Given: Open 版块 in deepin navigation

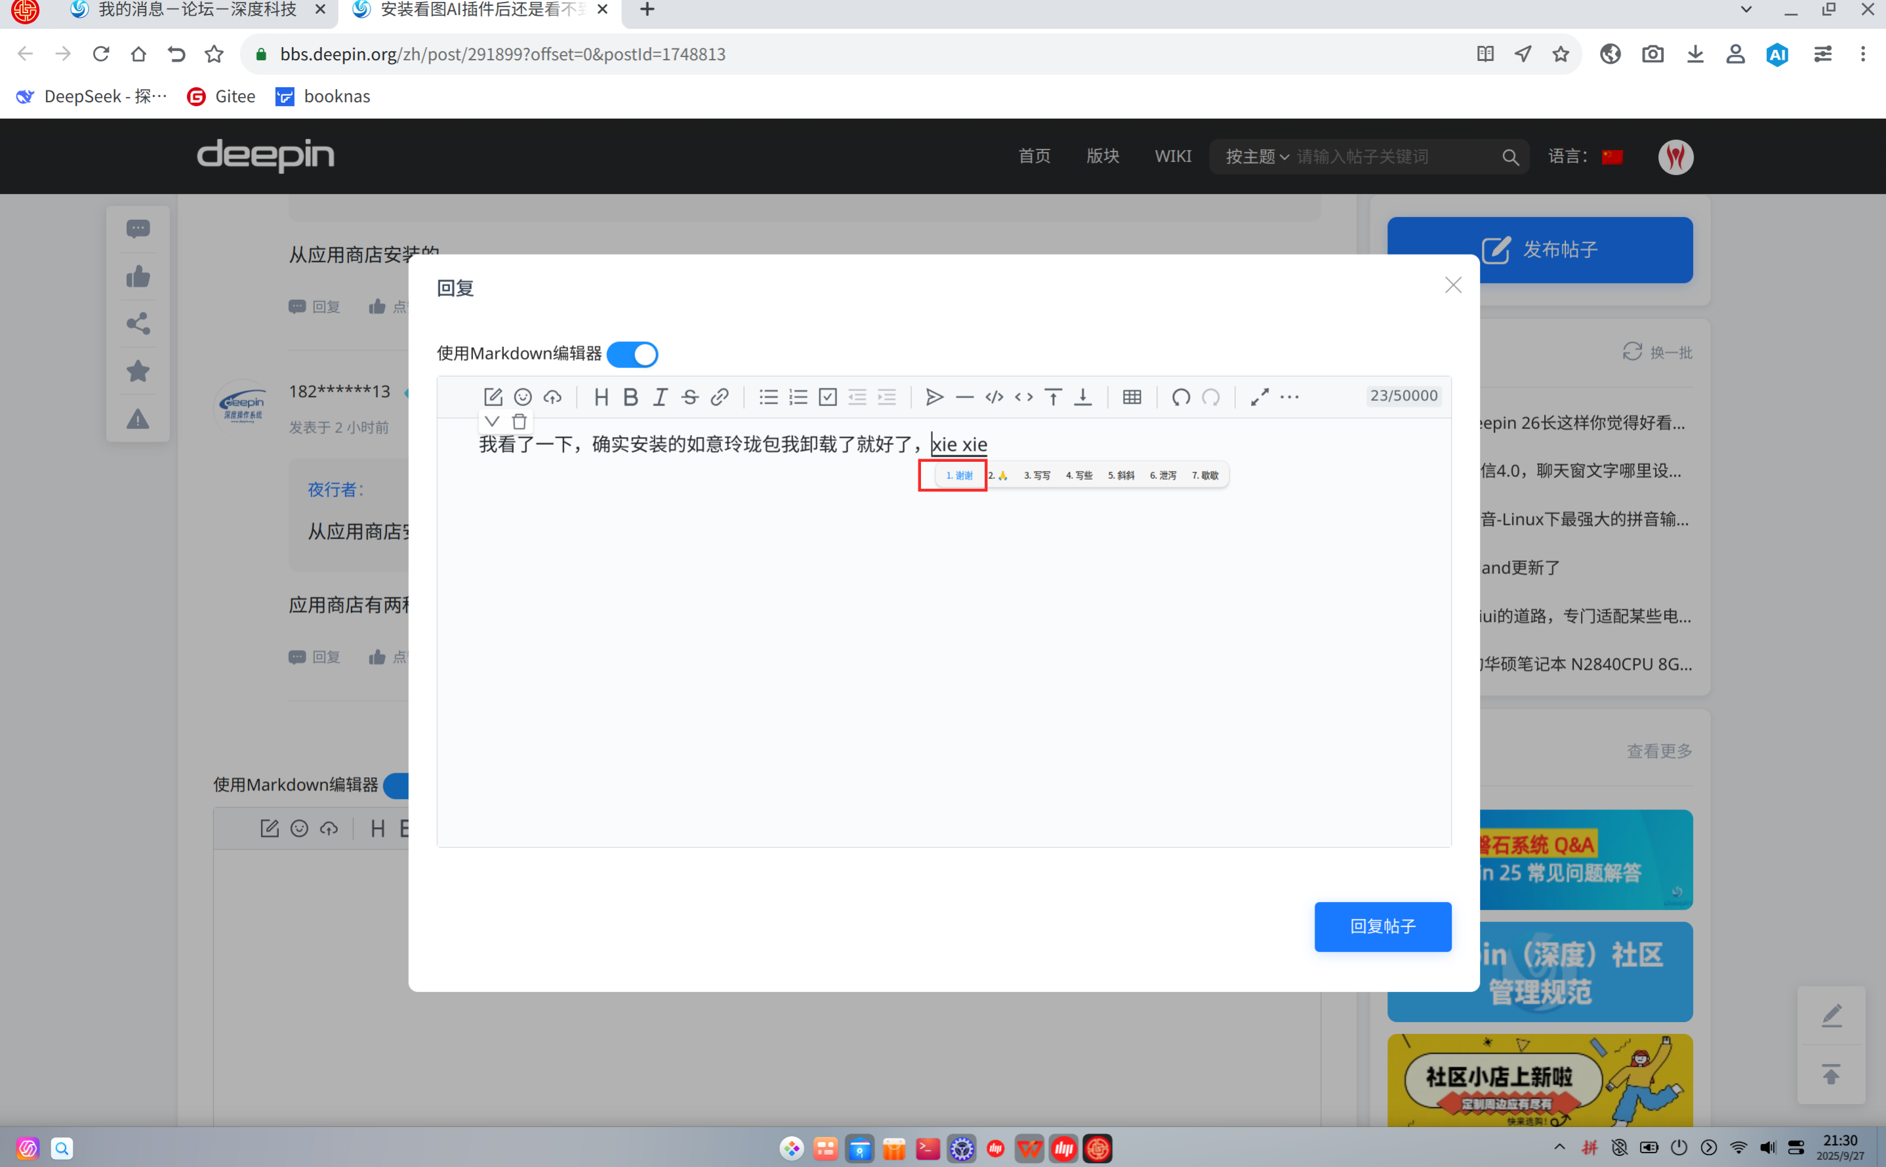Looking at the screenshot, I should [1102, 157].
